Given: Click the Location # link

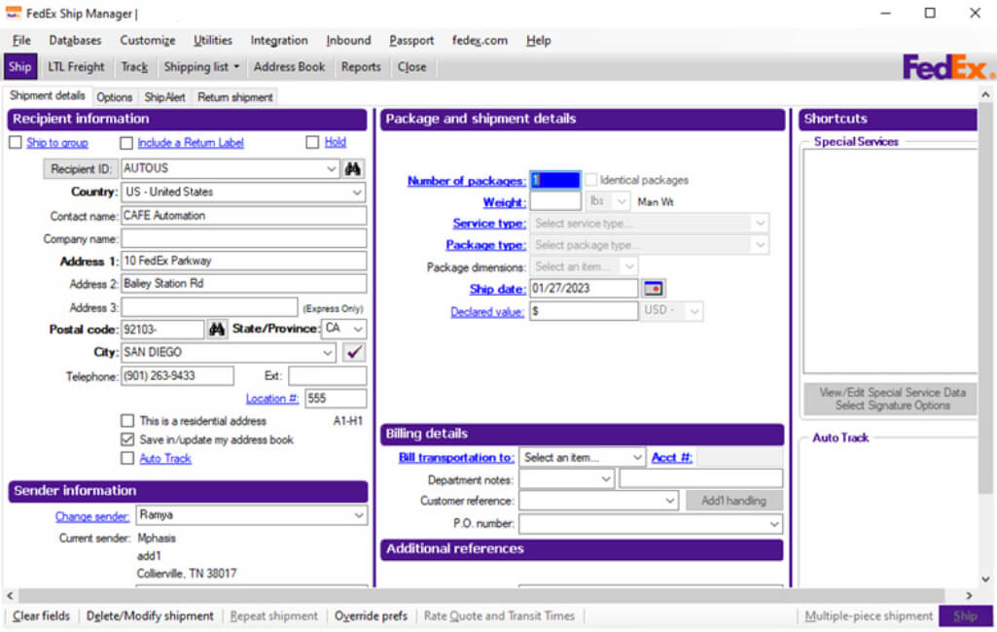Looking at the screenshot, I should pyautogui.click(x=272, y=399).
